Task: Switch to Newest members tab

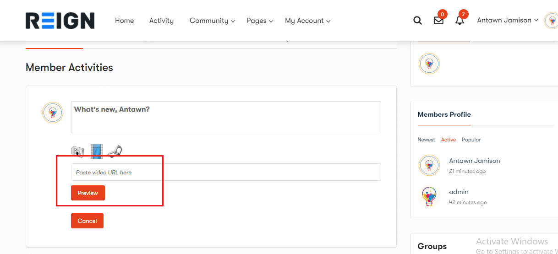Action: [426, 140]
